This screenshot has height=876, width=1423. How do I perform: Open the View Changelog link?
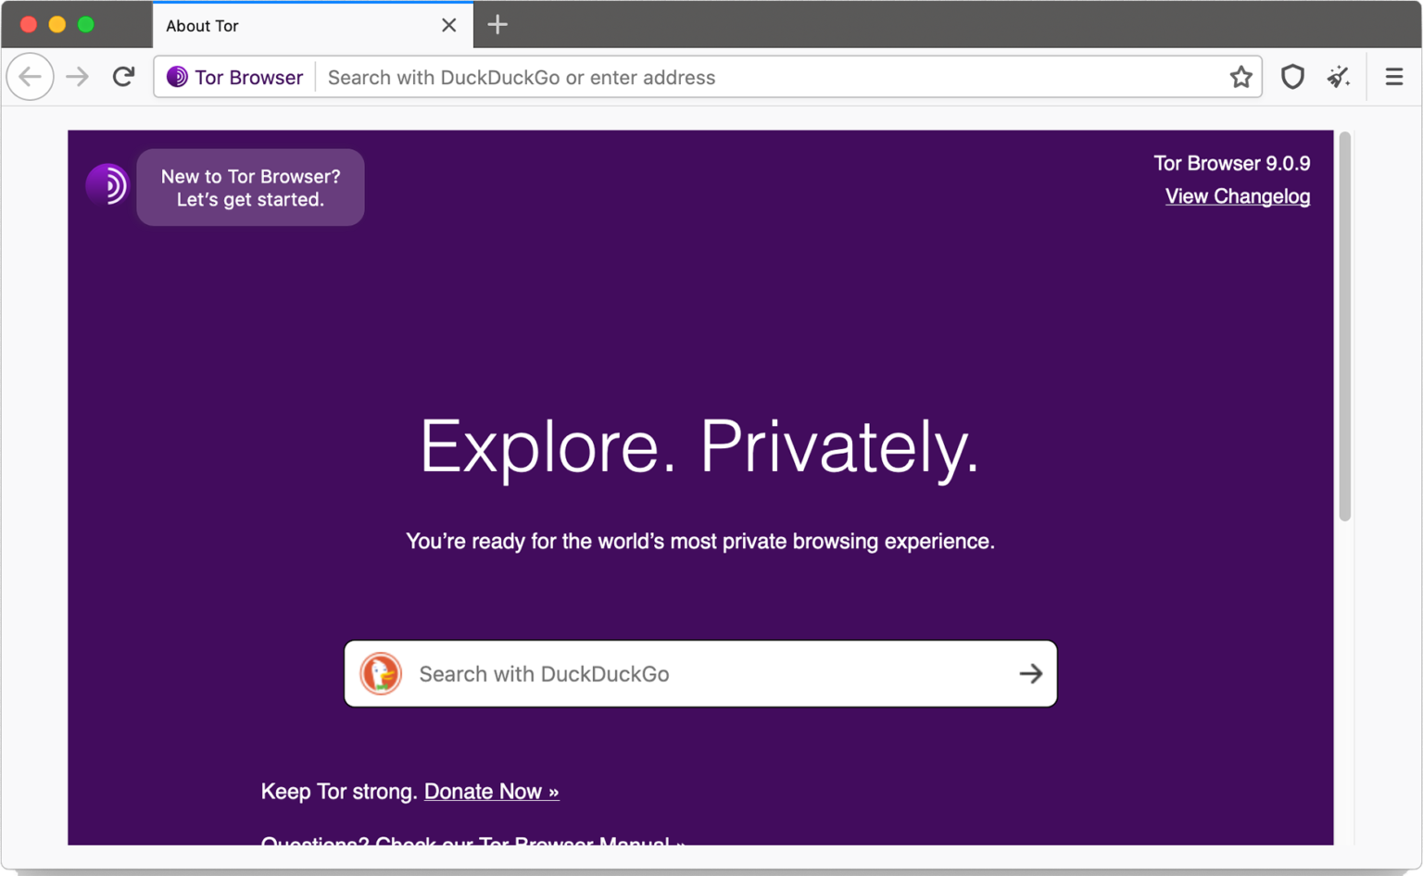(1238, 196)
